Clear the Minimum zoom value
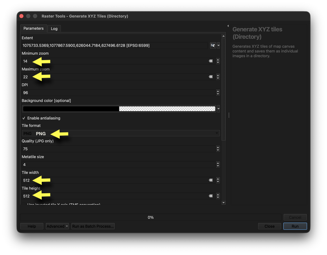 coord(211,61)
